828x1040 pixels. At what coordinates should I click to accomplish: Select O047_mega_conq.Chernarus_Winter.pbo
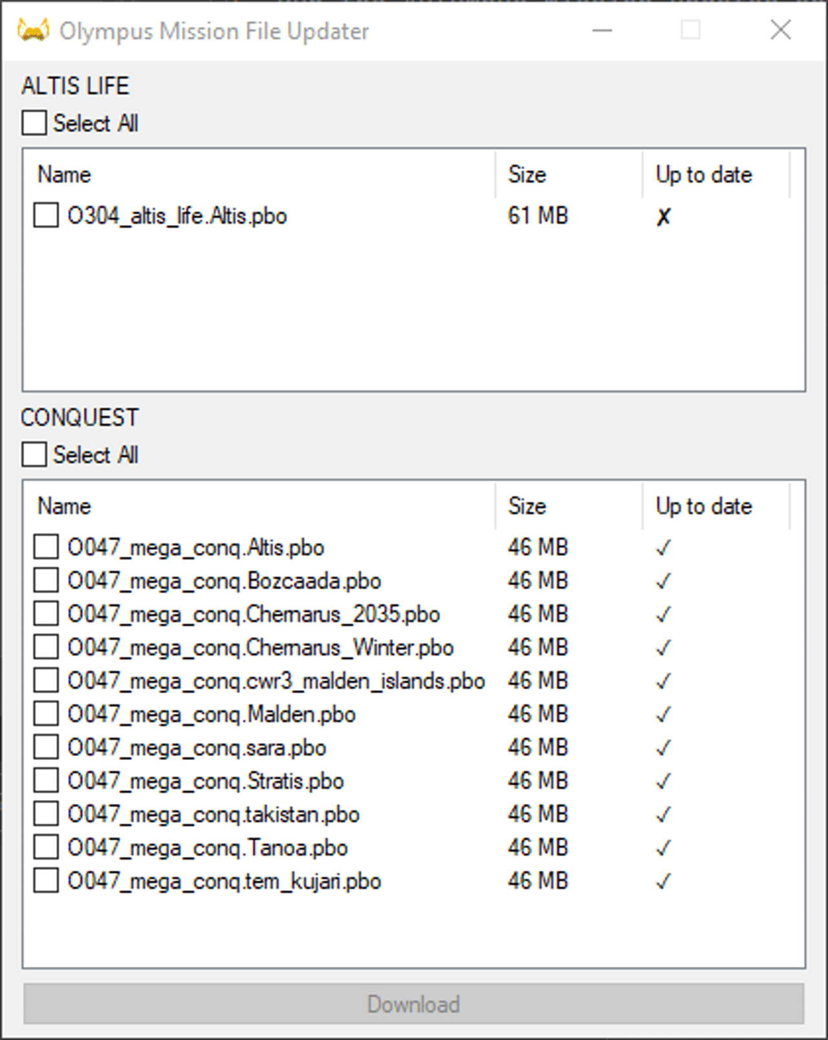(45, 647)
